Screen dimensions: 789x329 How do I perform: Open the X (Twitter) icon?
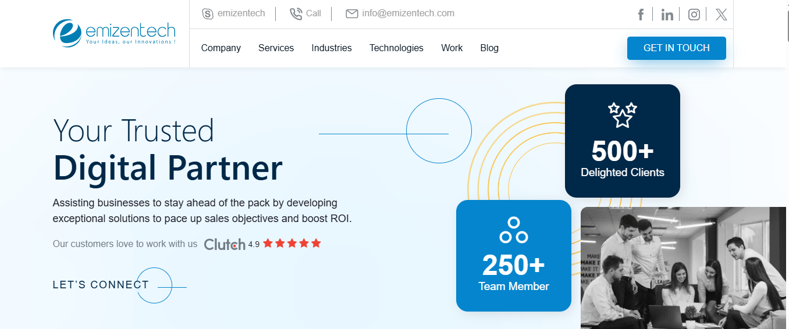(x=722, y=15)
